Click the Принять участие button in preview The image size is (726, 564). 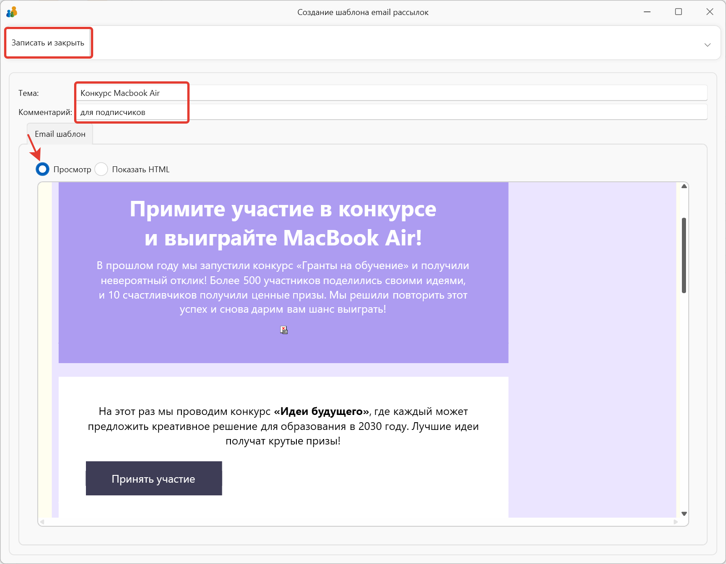(x=154, y=479)
